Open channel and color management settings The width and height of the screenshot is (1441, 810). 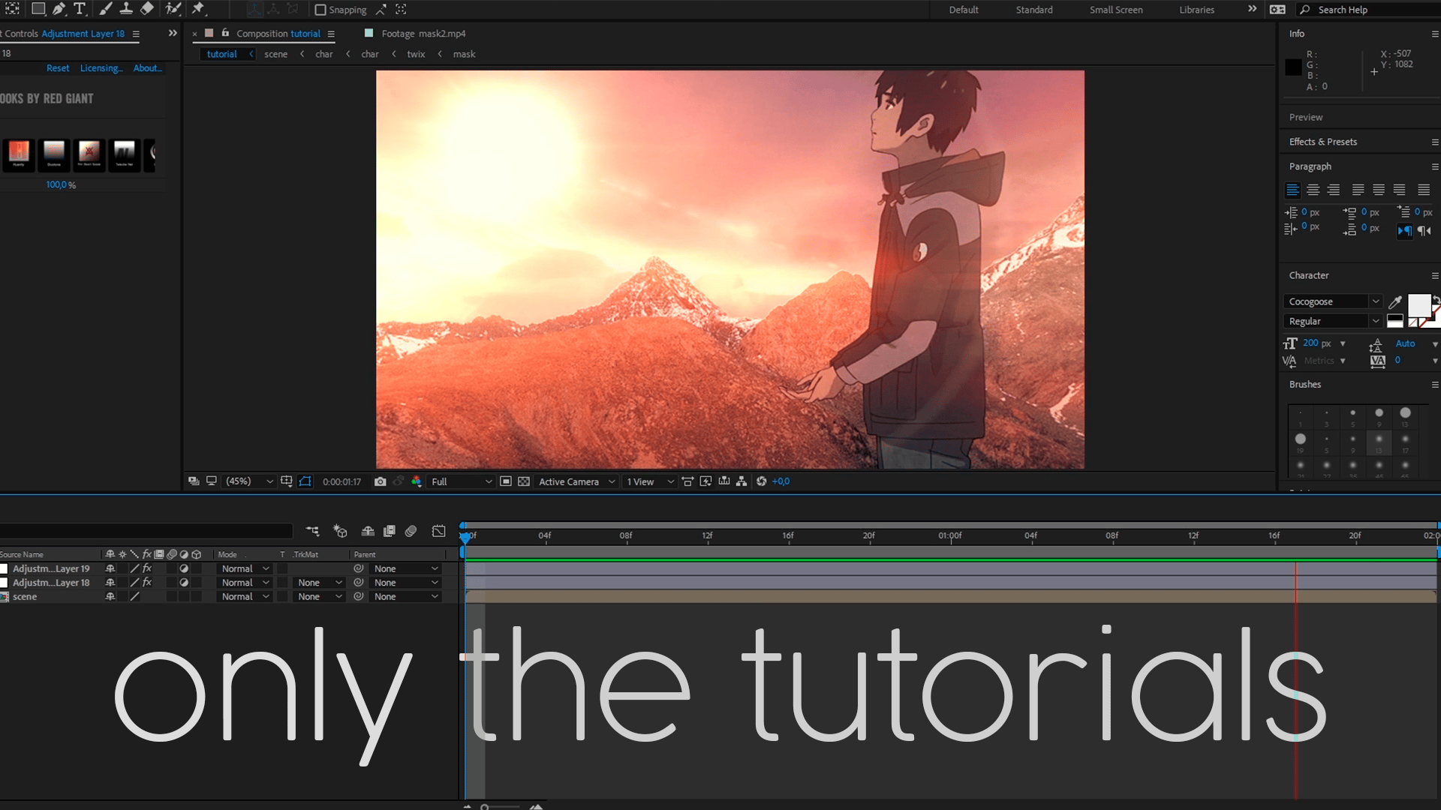coord(417,481)
